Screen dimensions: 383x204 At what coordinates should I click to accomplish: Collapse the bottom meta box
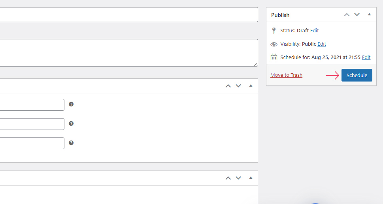tap(251, 178)
